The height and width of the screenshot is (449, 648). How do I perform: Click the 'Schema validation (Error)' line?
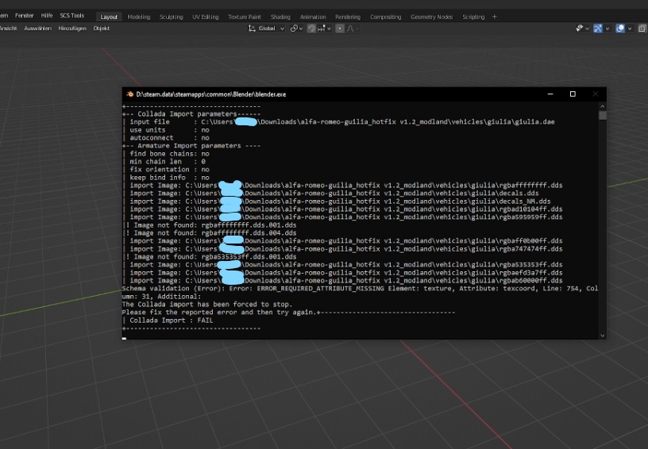pyautogui.click(x=360, y=292)
